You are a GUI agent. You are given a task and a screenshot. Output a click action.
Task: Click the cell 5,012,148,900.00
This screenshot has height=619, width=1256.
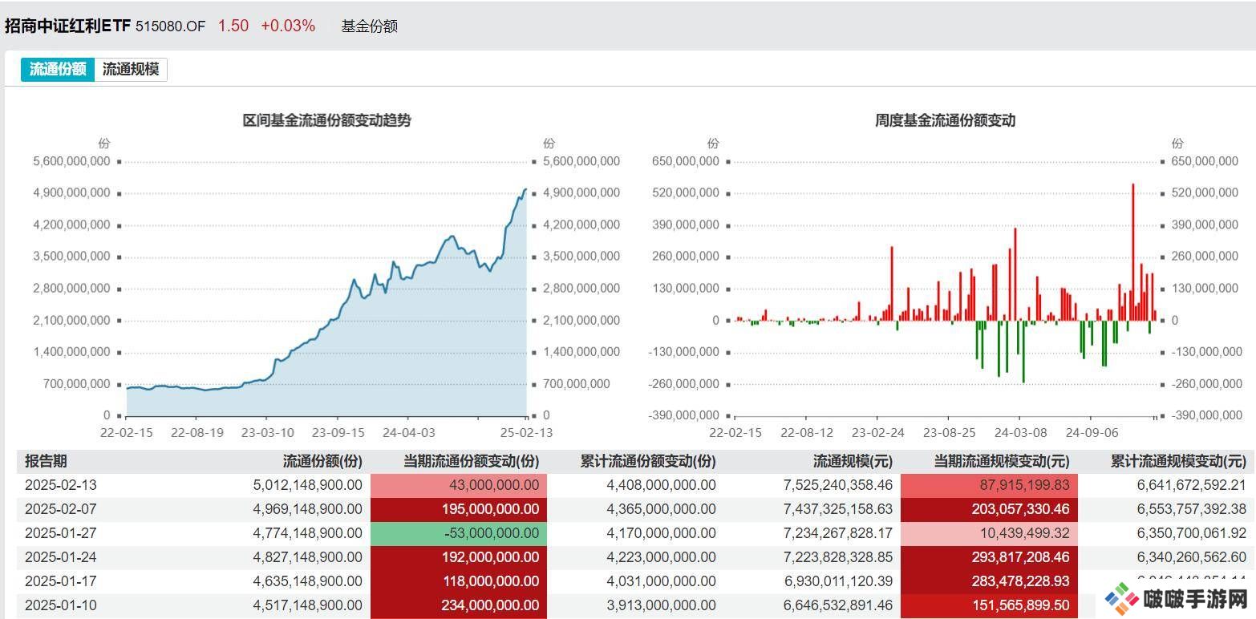click(307, 485)
